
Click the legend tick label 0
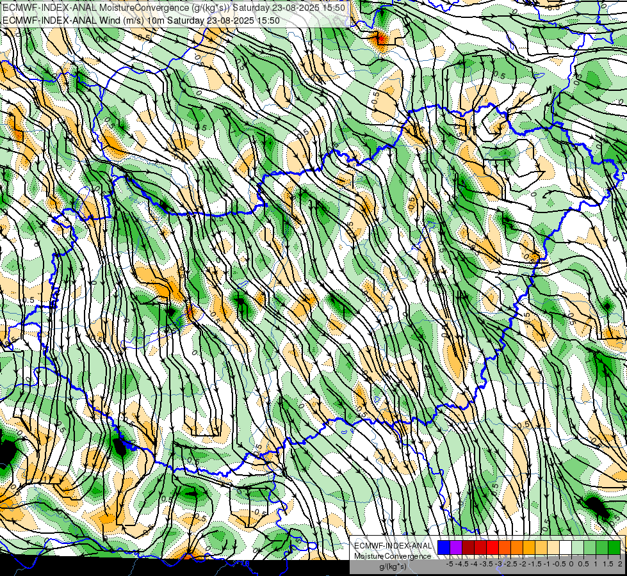tap(571, 564)
